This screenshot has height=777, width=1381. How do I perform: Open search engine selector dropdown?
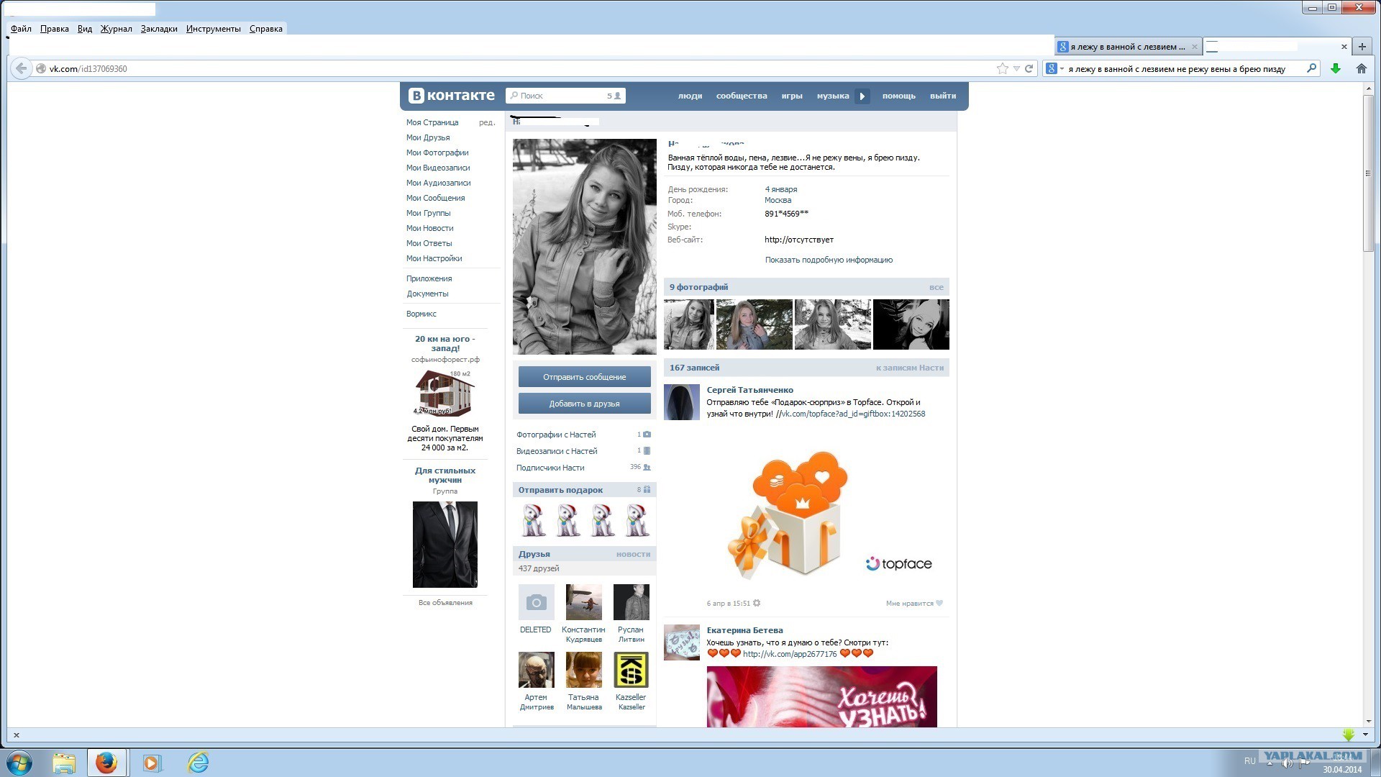tap(1054, 68)
